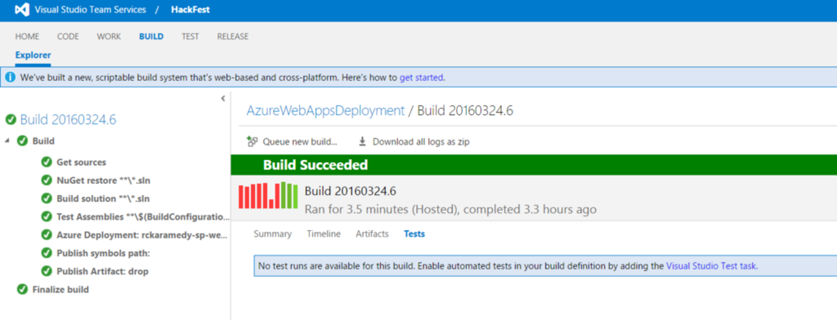Click success check icon next to Finalize build
837x320 pixels.
pyautogui.click(x=23, y=290)
